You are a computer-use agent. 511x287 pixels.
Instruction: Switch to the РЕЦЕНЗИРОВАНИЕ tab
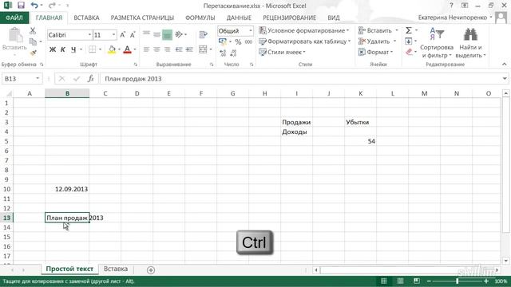point(289,18)
